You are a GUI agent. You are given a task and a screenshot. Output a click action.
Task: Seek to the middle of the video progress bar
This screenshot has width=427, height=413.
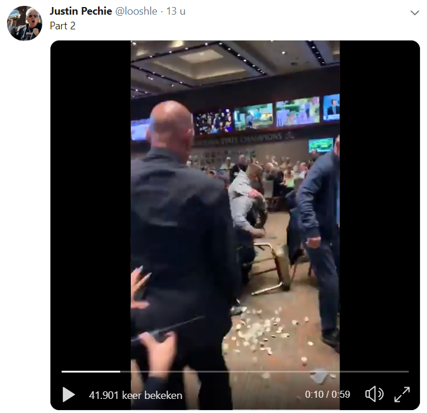(x=235, y=371)
